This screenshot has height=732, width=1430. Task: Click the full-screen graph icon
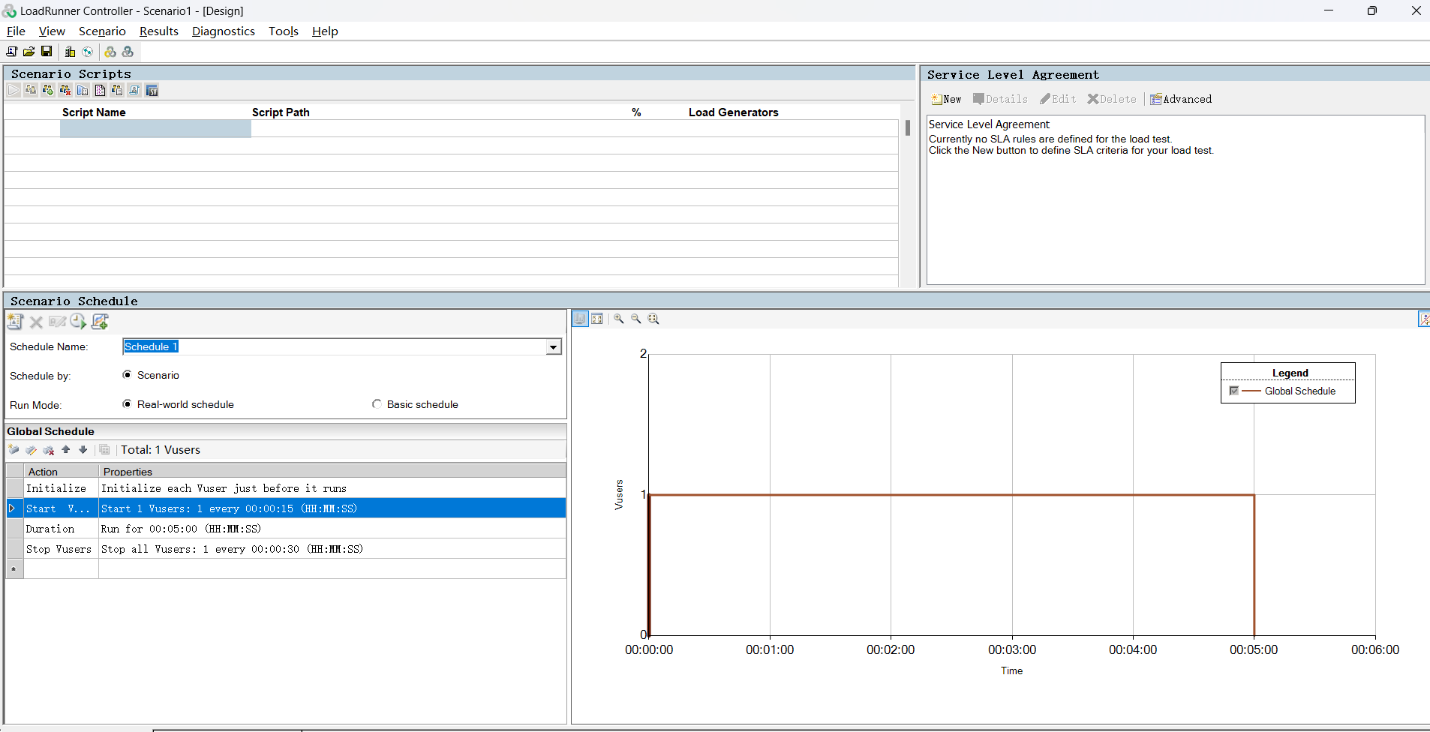(597, 319)
